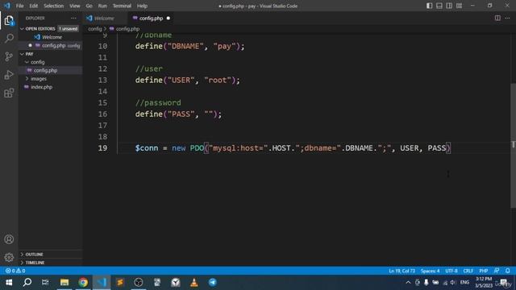Open Google Chrome from taskbar
Image resolution: width=516 pixels, height=290 pixels.
(x=83, y=282)
